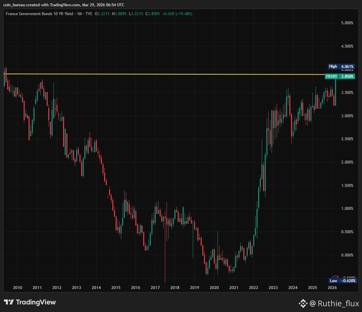Viewport: 362px width, 312px height.
Task: Click the 2.000% axis label
Action: click(347, 162)
